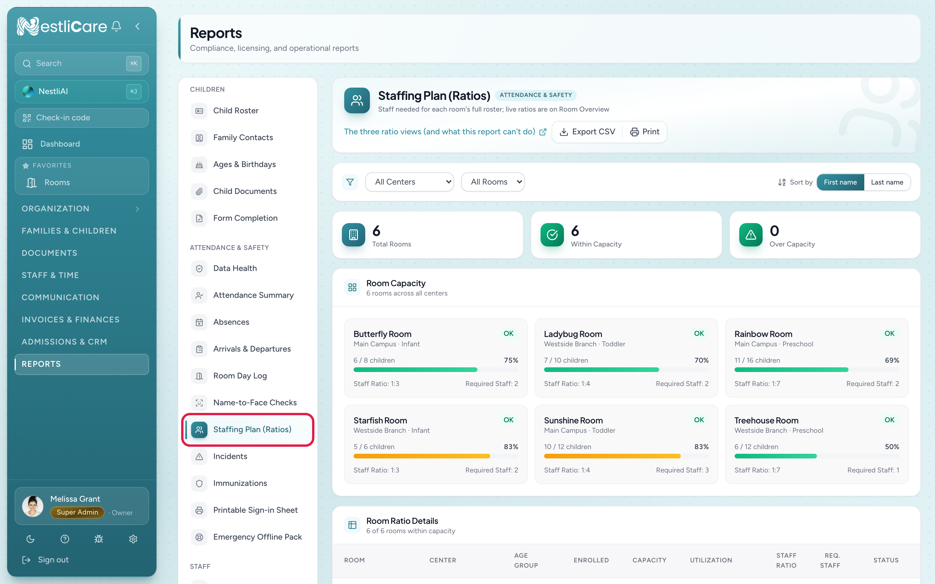The height and width of the screenshot is (584, 935).
Task: Click Export CSV button
Action: point(587,132)
